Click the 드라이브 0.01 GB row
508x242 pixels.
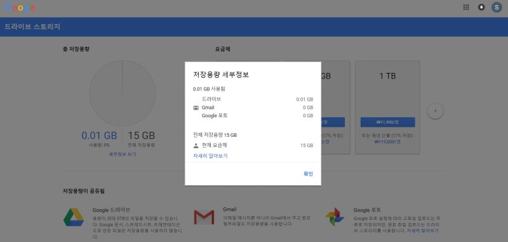(253, 99)
